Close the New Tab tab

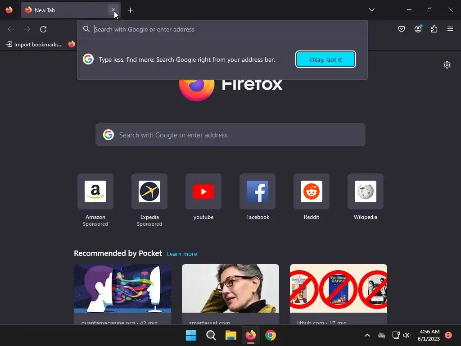[113, 10]
